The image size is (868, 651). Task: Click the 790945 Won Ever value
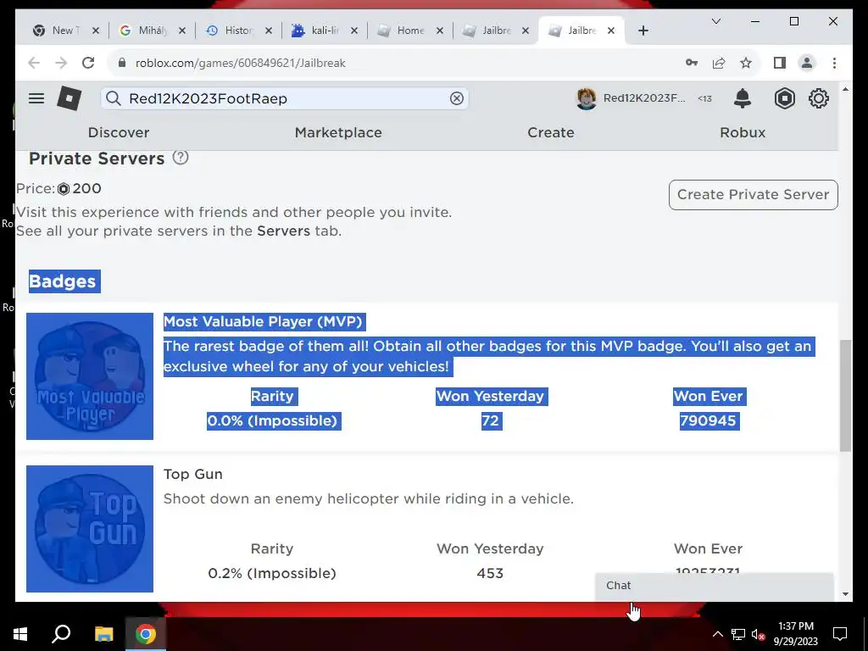(708, 420)
